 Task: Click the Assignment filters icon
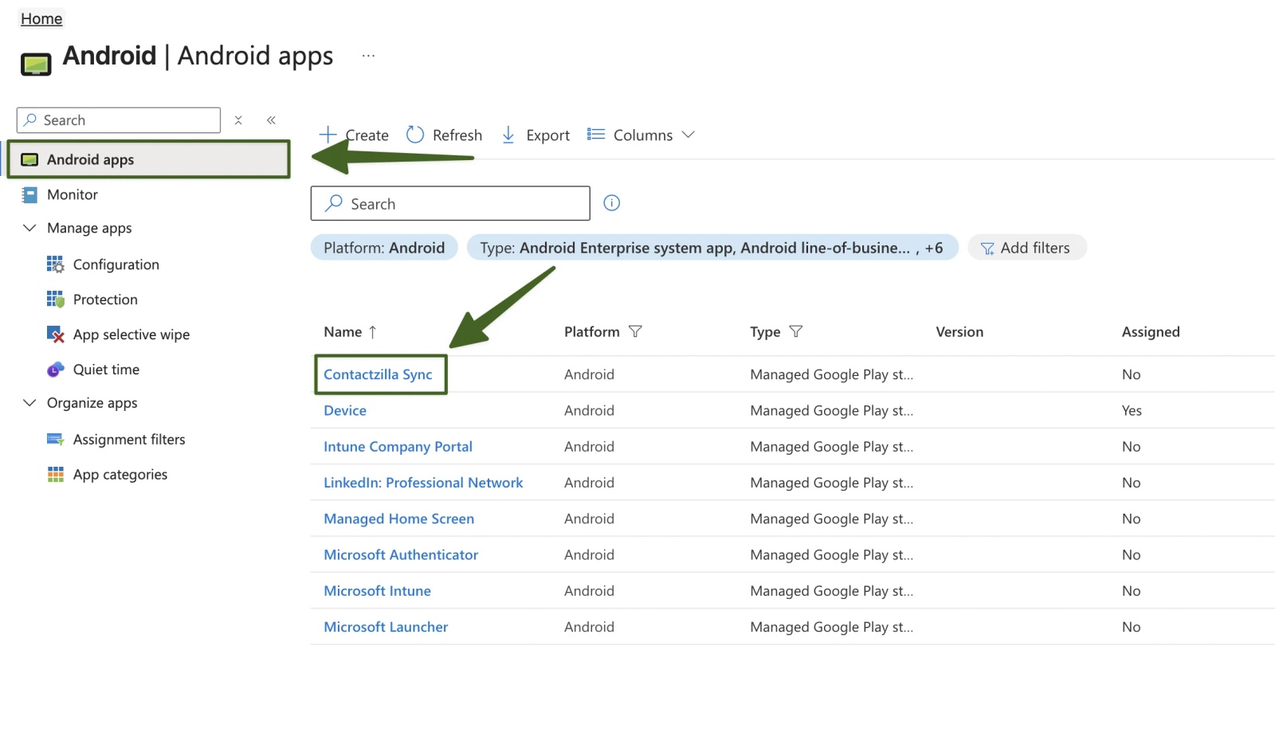(55, 439)
